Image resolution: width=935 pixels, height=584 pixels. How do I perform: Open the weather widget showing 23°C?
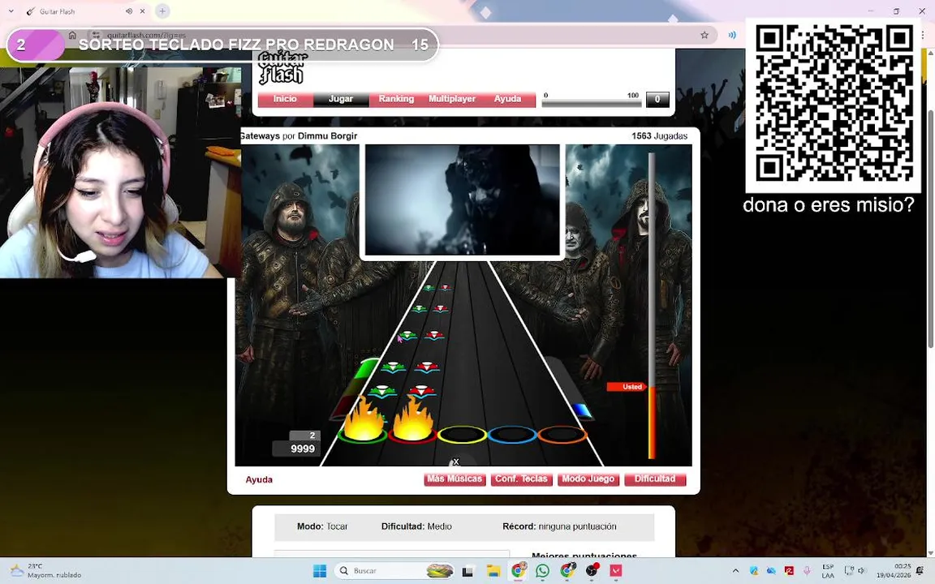tap(45, 571)
